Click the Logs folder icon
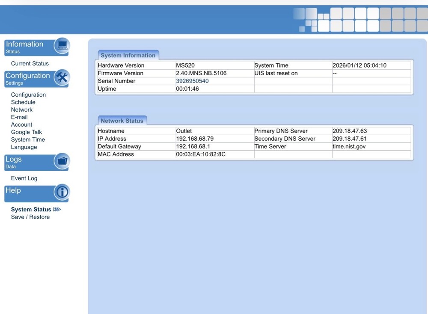 62,161
